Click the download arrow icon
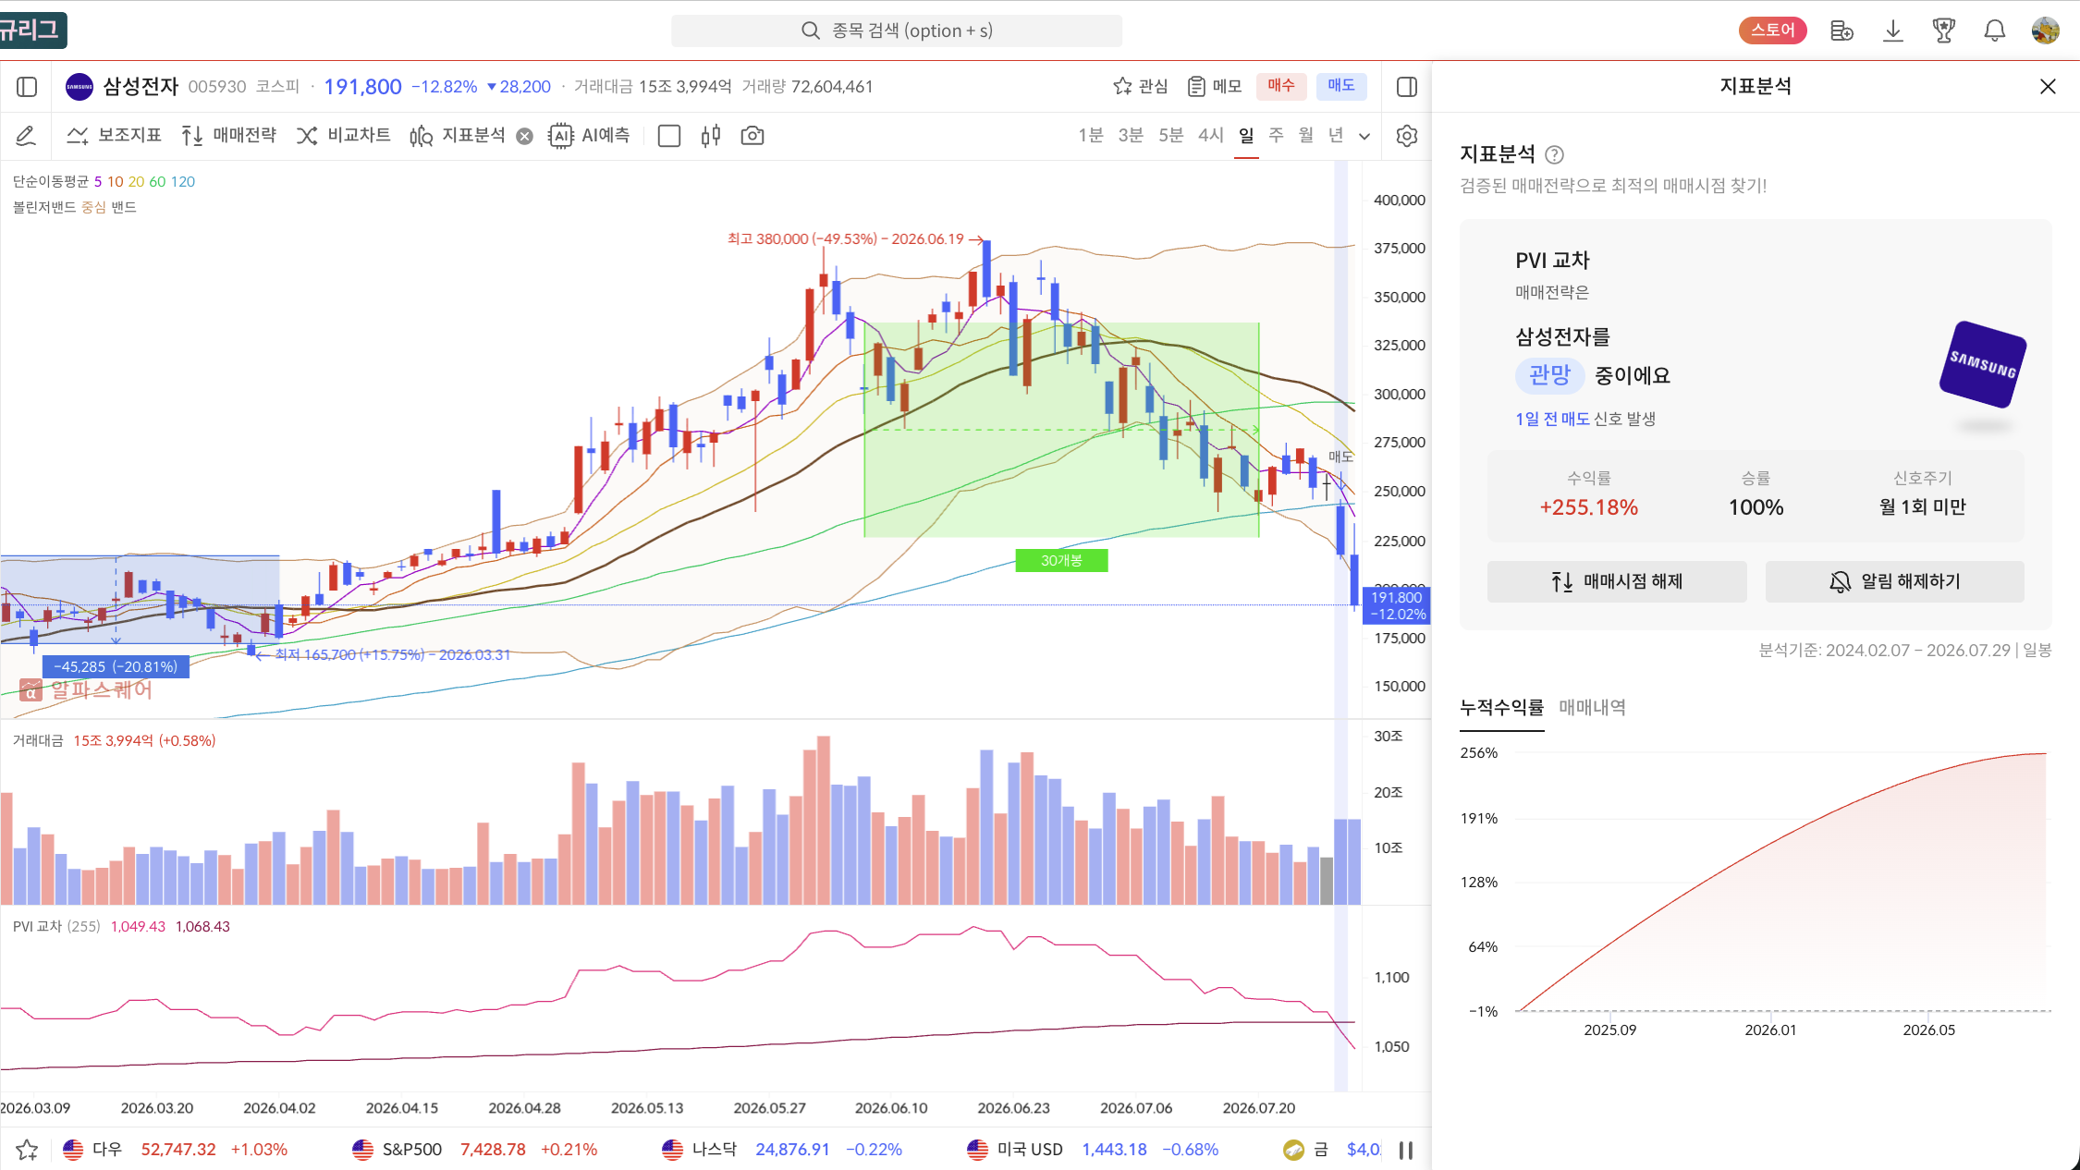2080x1170 pixels. tap(1892, 30)
